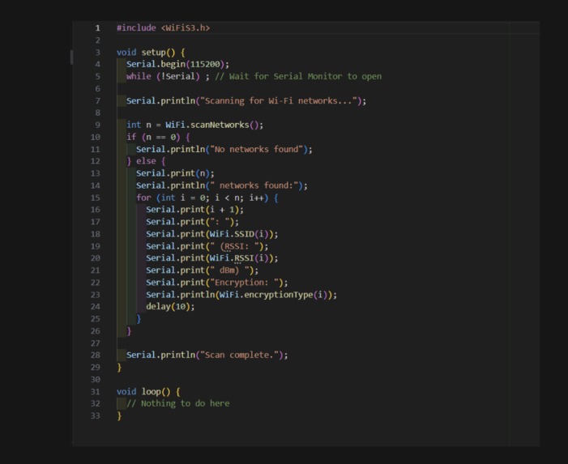This screenshot has height=464, width=568.
Task: Click line number 28 in gutter
Action: point(96,355)
